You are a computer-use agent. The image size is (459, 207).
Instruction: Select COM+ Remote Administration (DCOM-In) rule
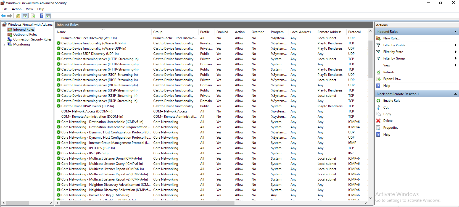coord(92,117)
